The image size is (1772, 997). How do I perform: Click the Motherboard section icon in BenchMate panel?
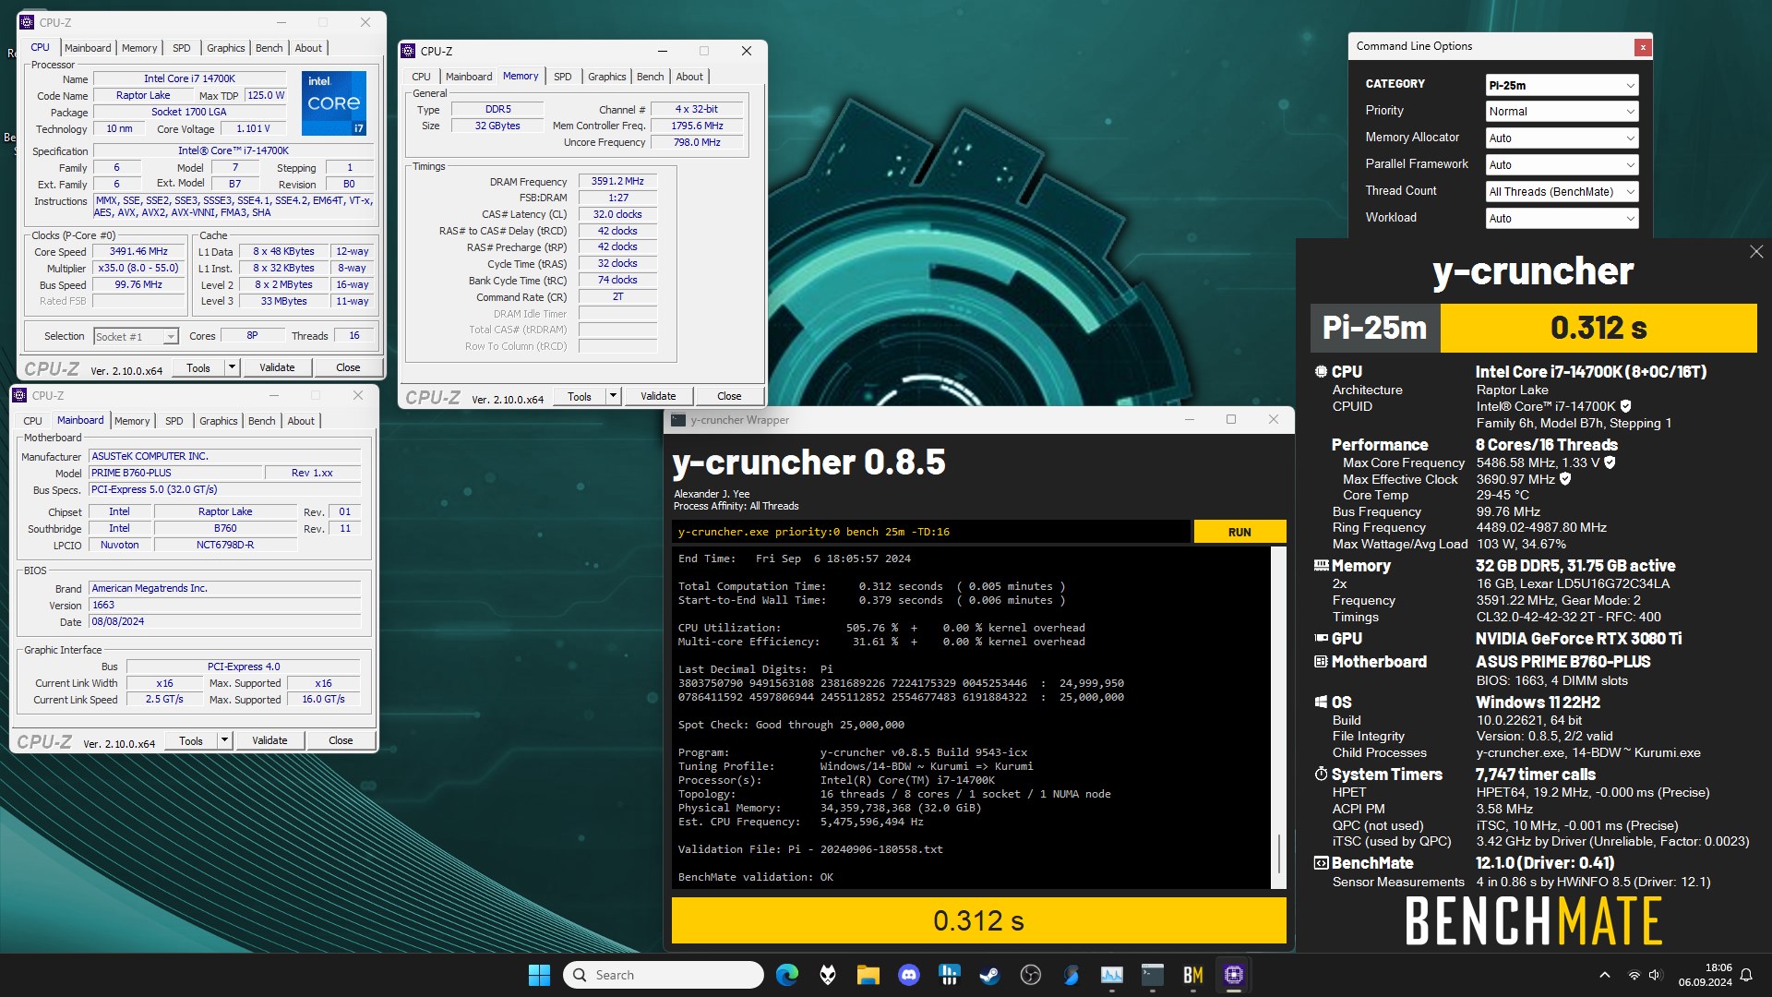(1321, 662)
